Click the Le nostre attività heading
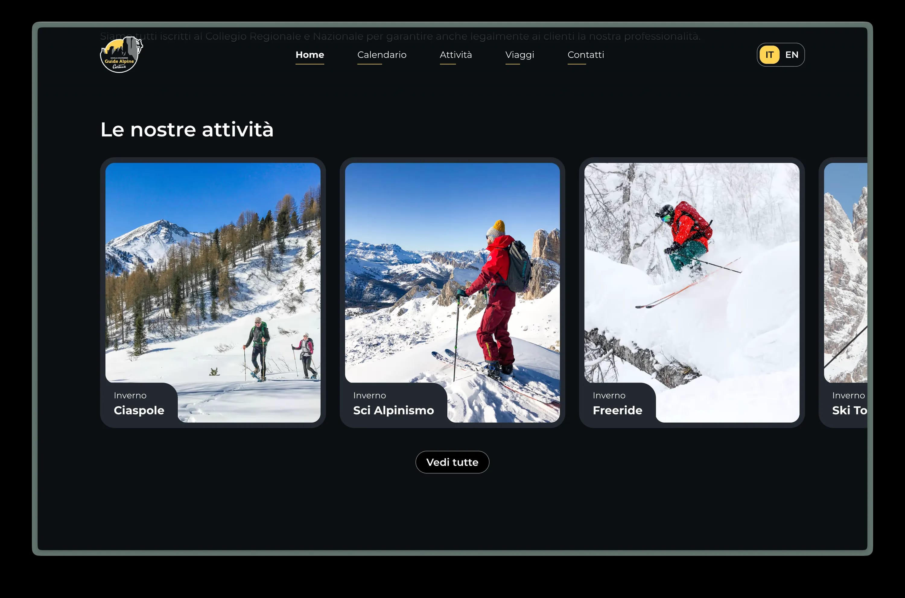The height and width of the screenshot is (598, 905). click(187, 130)
